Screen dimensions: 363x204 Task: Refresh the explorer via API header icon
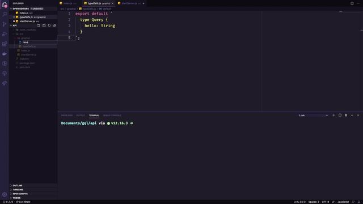(49, 25)
